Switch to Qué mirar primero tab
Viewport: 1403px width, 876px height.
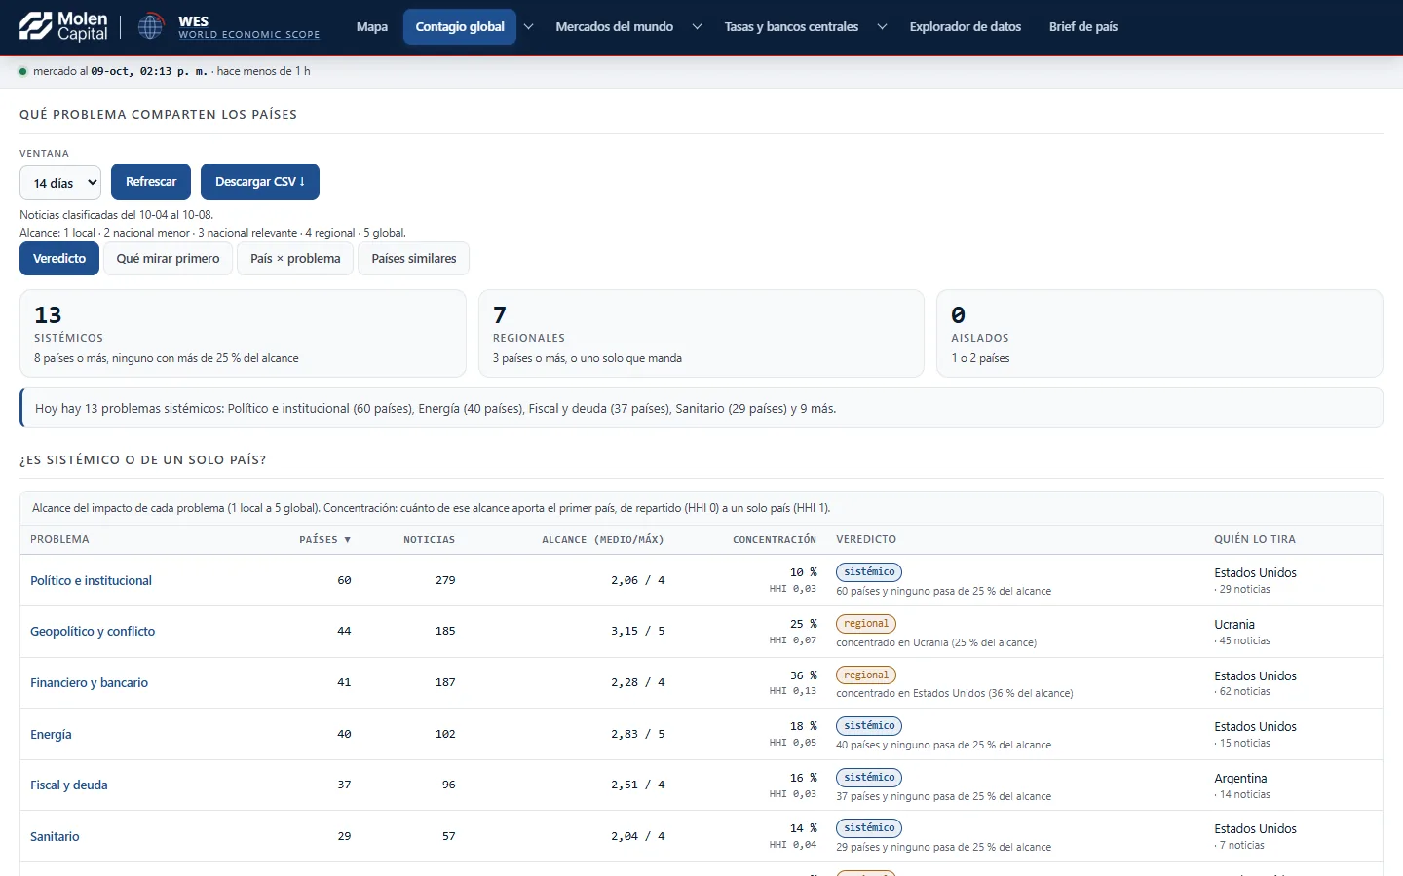pyautogui.click(x=169, y=259)
